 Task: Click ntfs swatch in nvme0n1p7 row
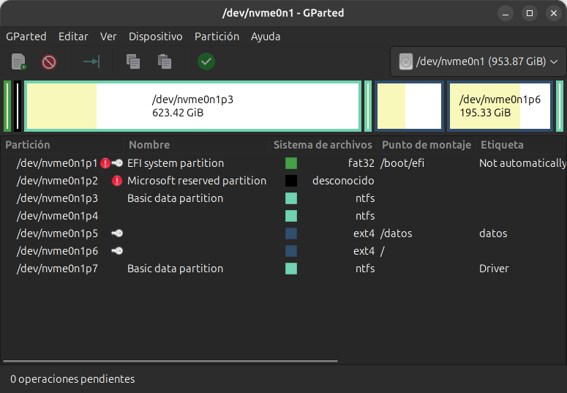coord(291,269)
